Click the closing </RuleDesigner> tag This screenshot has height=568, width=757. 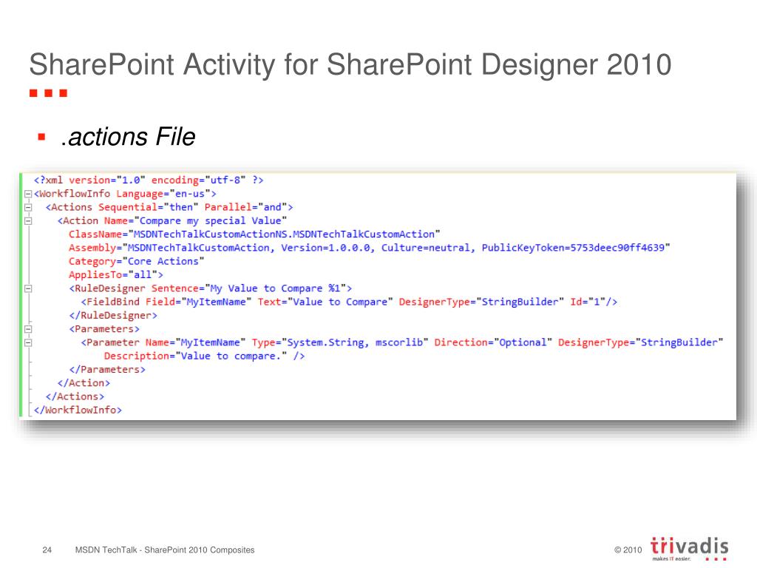[113, 315]
